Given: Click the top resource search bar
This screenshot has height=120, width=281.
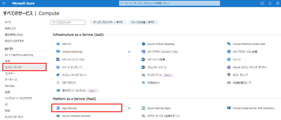Looking at the screenshot, I should click(169, 3).
